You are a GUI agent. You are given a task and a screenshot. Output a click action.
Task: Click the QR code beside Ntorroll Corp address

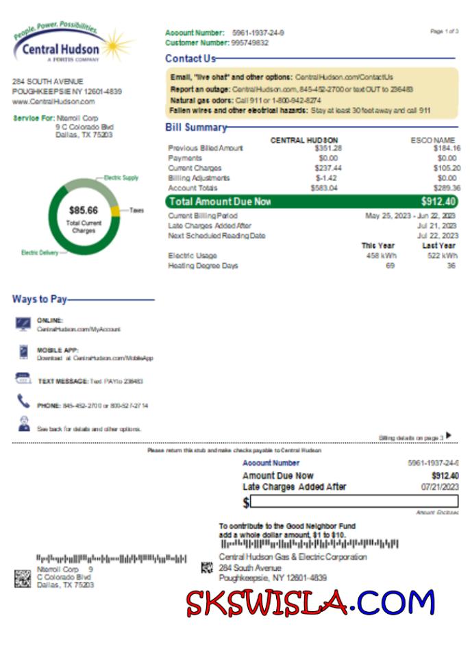tap(23, 578)
